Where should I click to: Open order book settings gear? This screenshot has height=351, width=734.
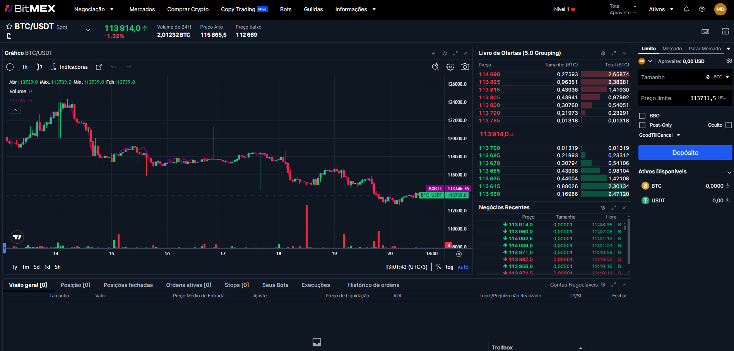[603, 53]
